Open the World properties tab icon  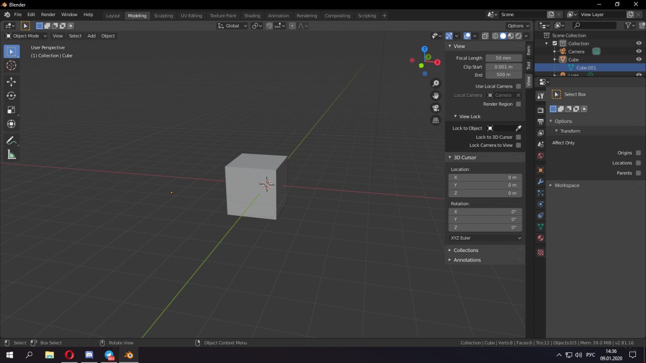541,156
